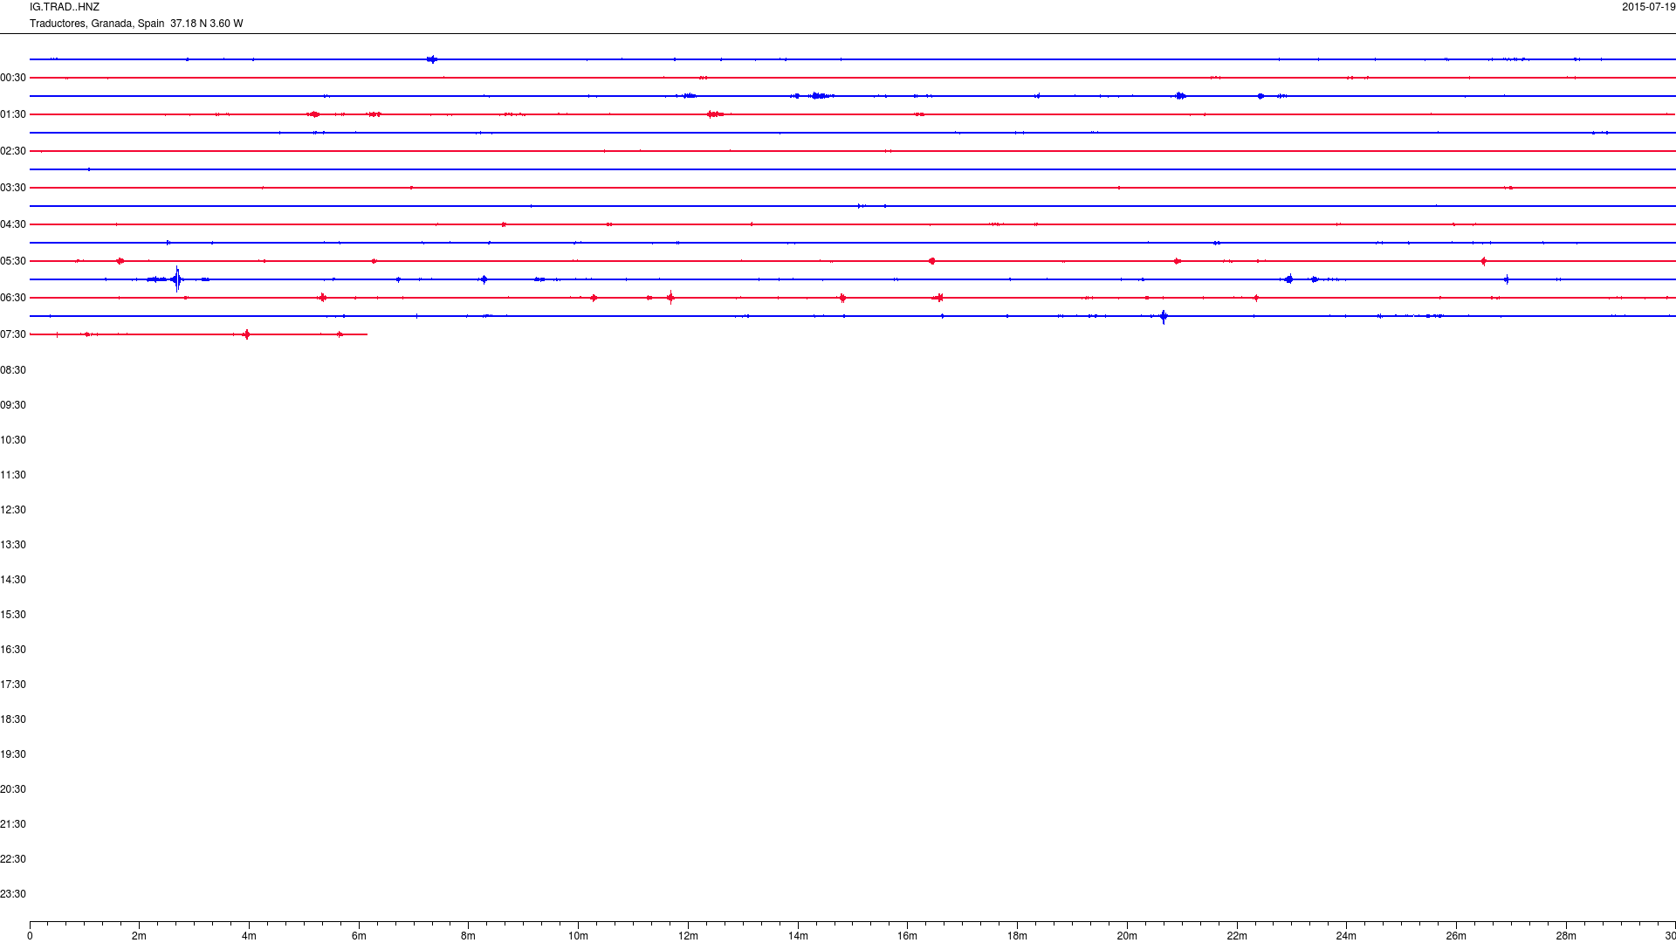1676x943 pixels.
Task: Click the 24m tick on the time axis
Action: (x=1346, y=936)
